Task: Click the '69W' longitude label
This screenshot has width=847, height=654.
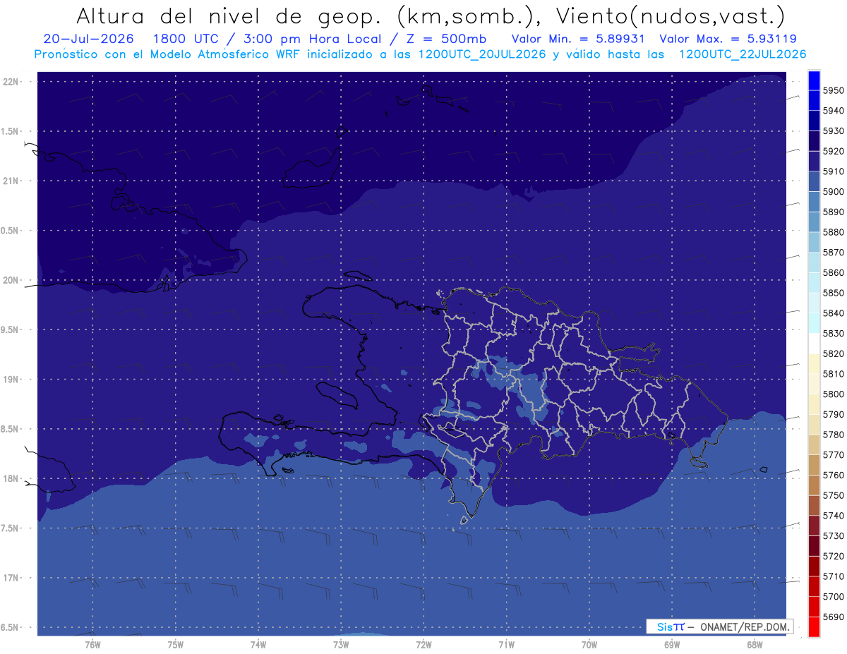Action: [672, 645]
